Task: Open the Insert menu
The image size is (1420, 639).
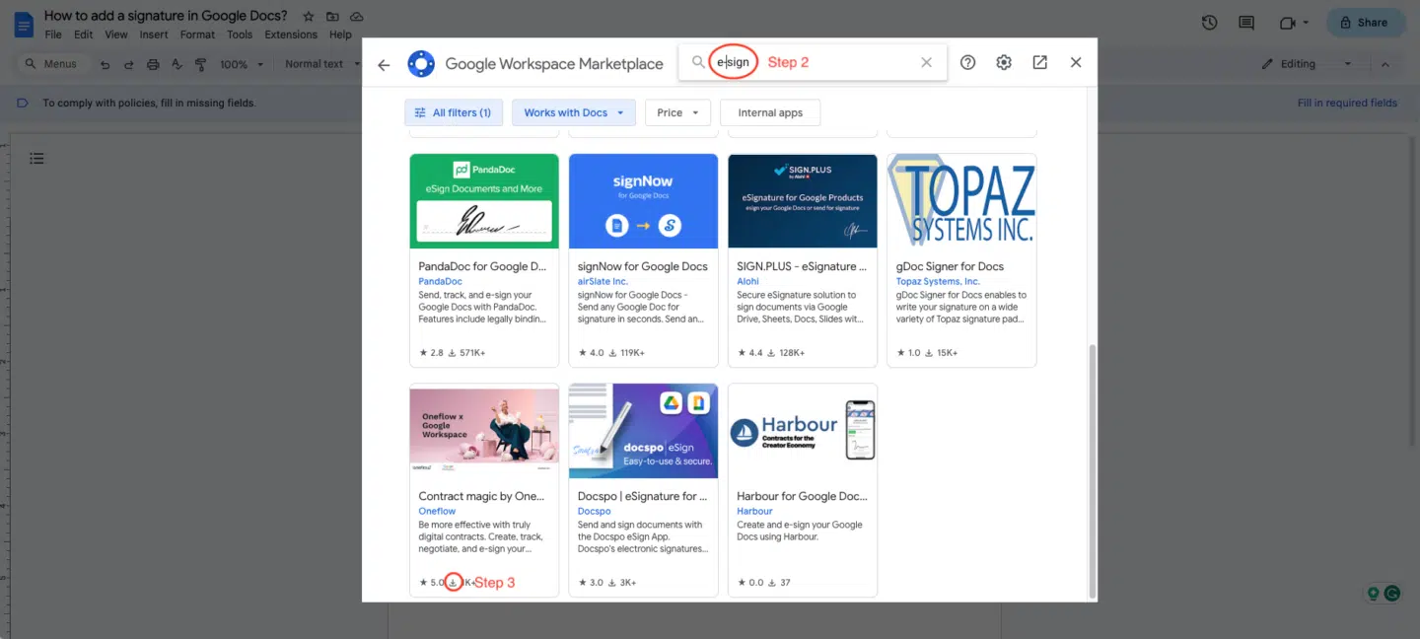Action: pyautogui.click(x=154, y=35)
